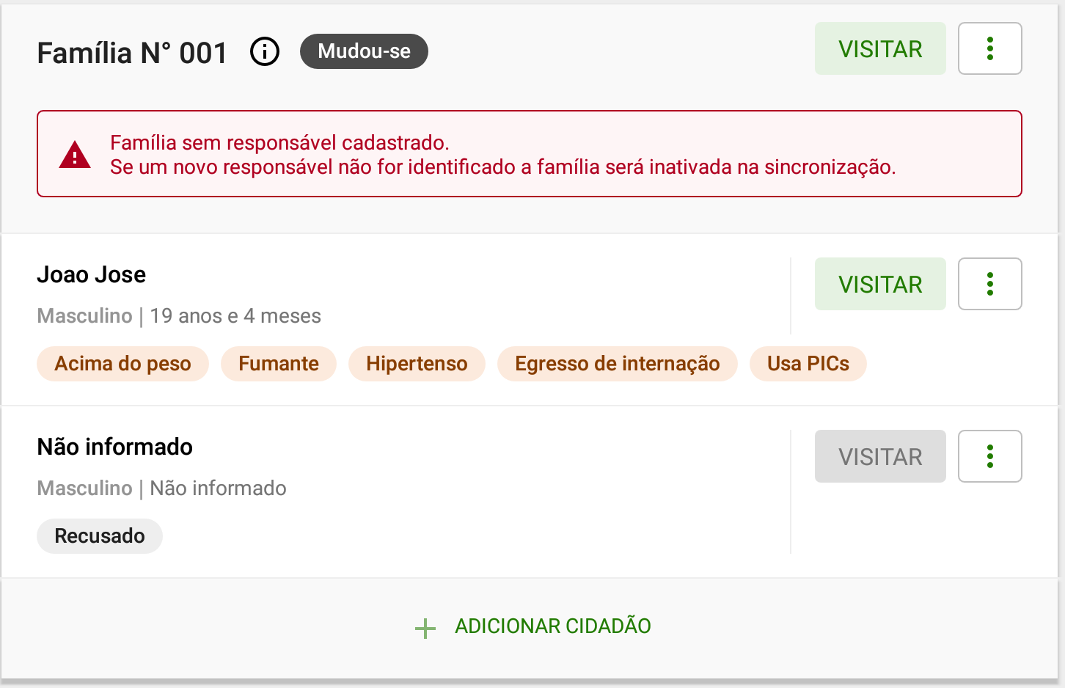Open three-dot menu for Família N° 001
1065x688 pixels.
[990, 48]
